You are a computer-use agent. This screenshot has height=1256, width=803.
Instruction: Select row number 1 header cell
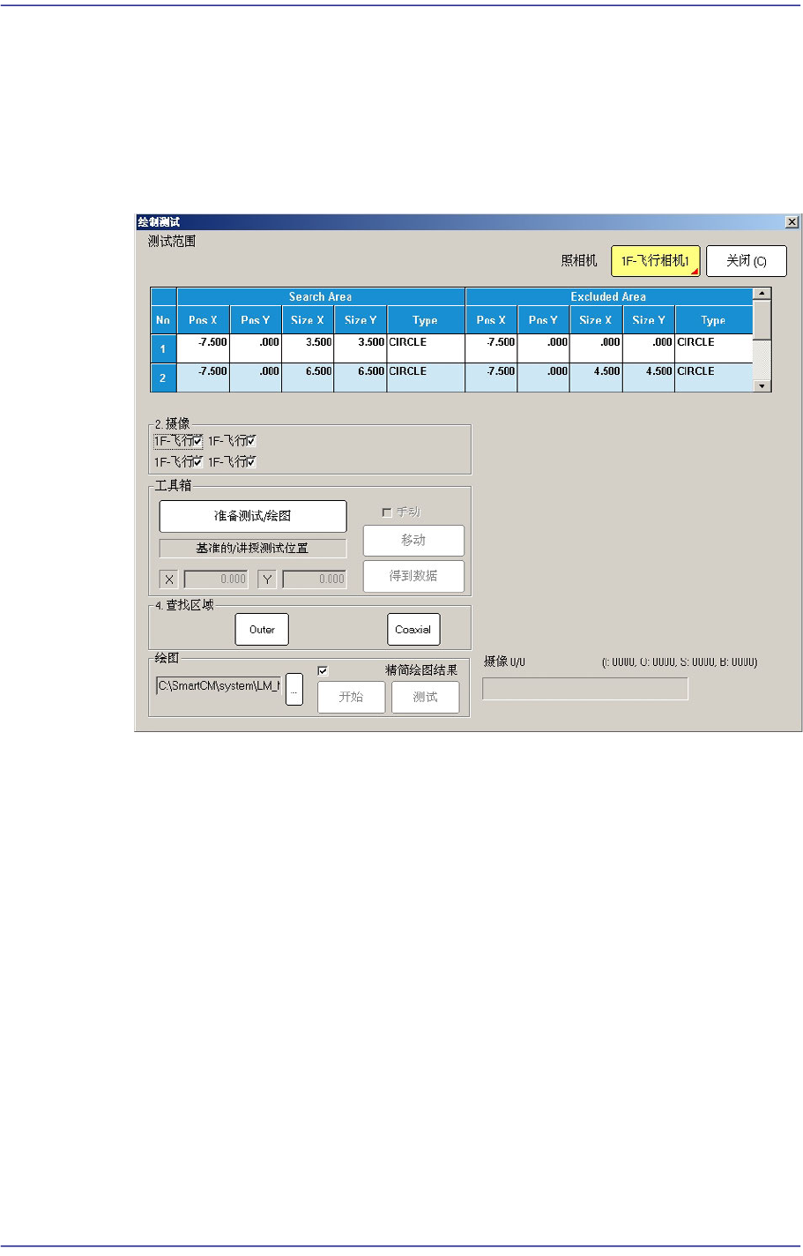click(x=163, y=348)
